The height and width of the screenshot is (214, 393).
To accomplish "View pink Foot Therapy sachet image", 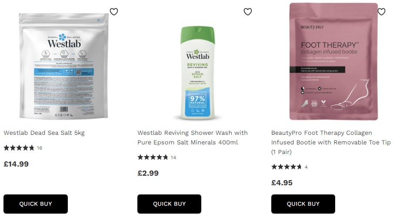I will coord(333,61).
